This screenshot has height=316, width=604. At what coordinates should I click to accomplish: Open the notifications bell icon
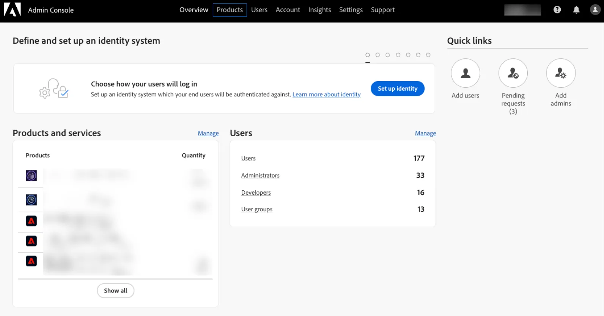(x=576, y=10)
